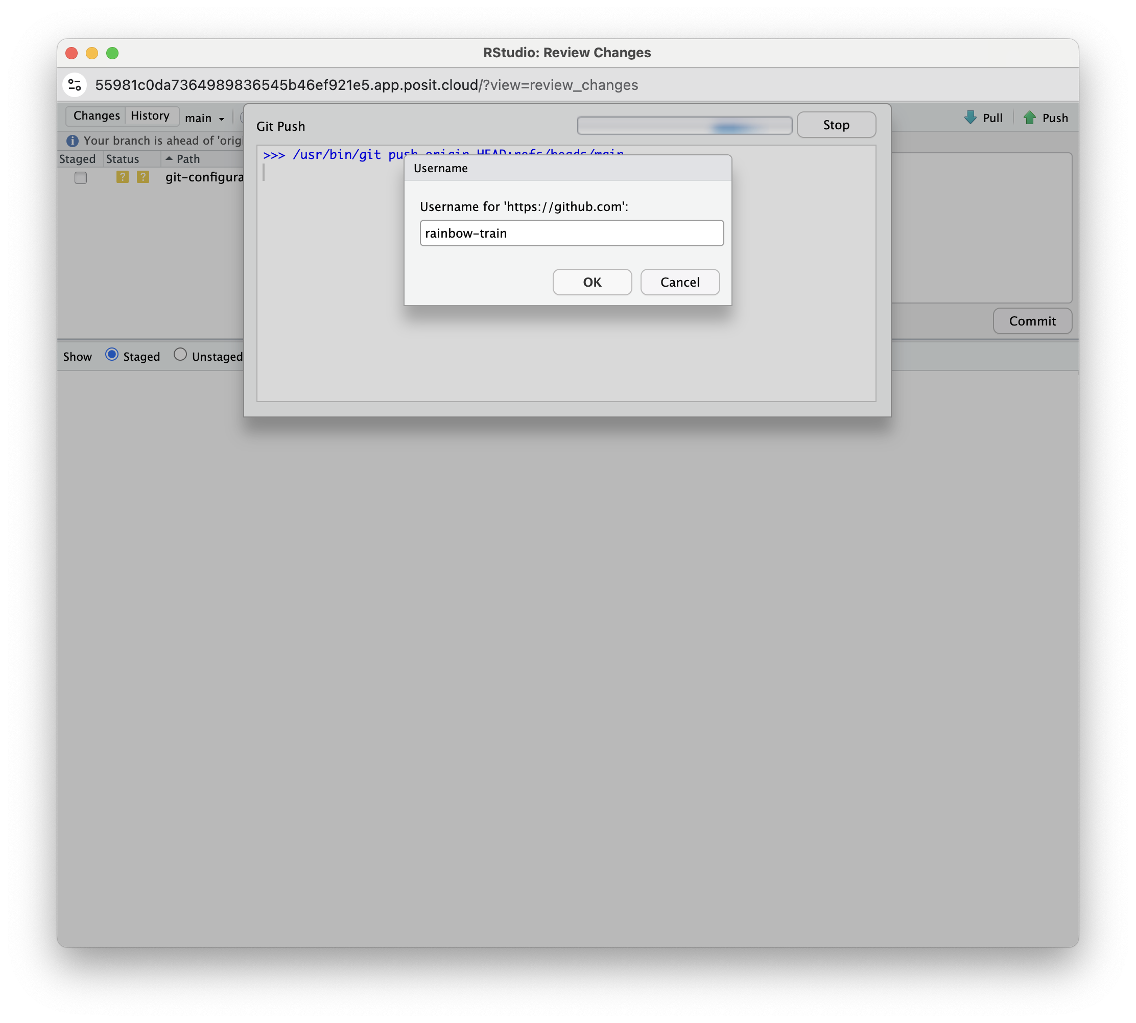Viewport: 1136px width, 1023px height.
Task: Click the Status column header
Action: click(x=123, y=159)
